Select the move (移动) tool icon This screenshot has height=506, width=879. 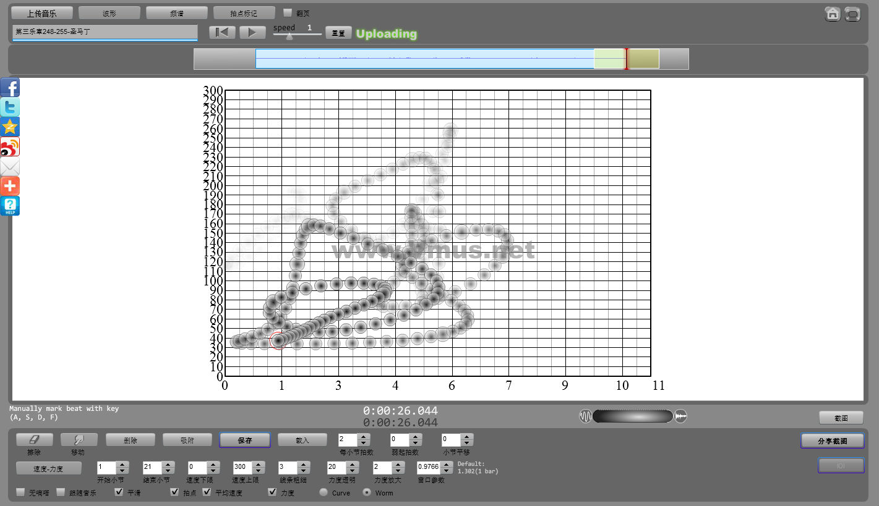click(x=79, y=439)
